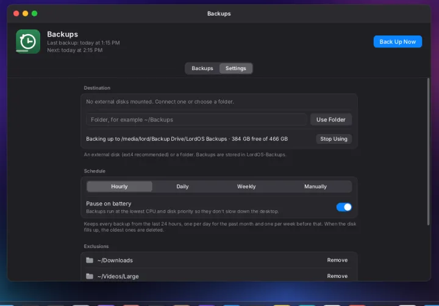Click the 'Next: today at 2:15 PM' text
This screenshot has height=306, width=439.
(x=75, y=50)
